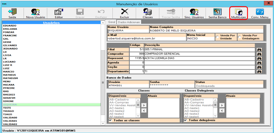Click 'COMPRADOR GERENCIAL' description cell
Screen dimensions: 274x133
pos(199,54)
